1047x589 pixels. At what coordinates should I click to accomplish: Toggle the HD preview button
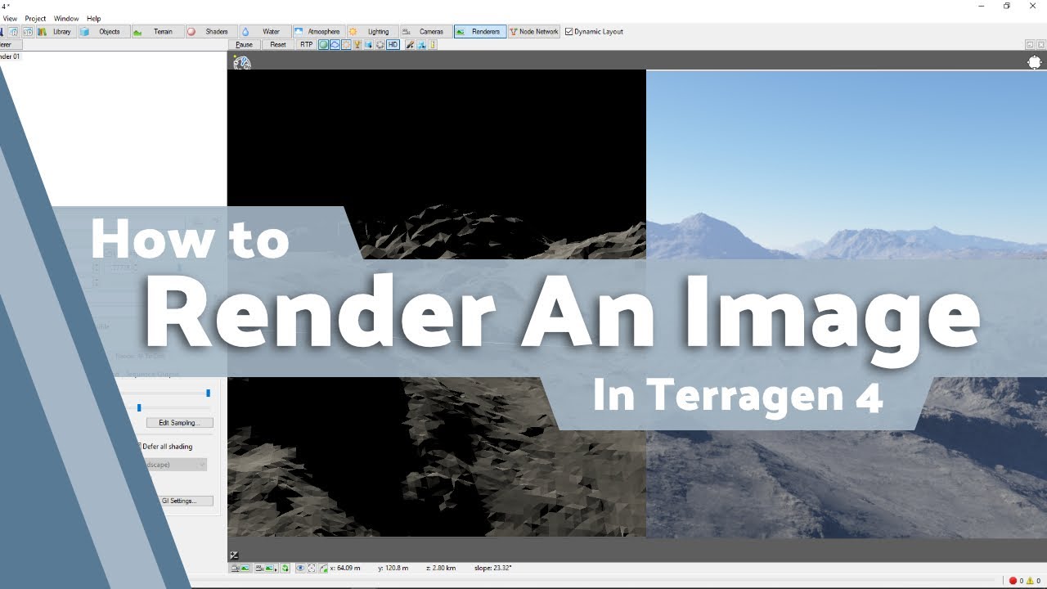(393, 44)
